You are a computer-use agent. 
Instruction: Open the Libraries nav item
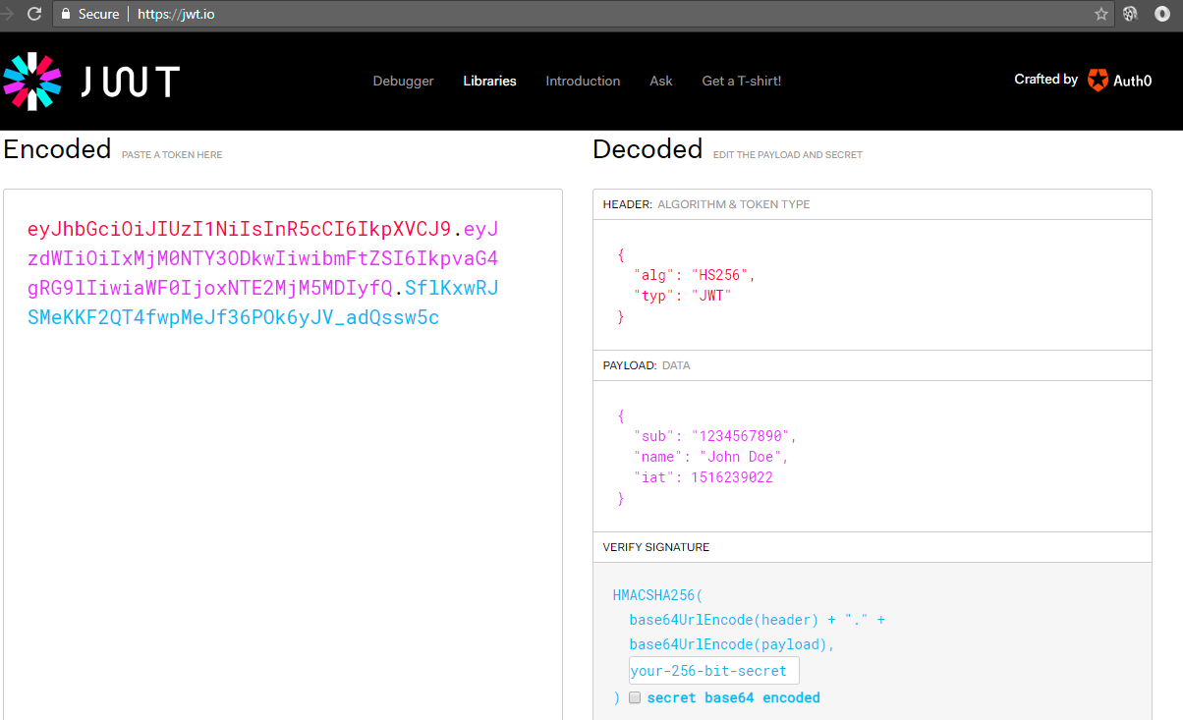click(x=489, y=81)
